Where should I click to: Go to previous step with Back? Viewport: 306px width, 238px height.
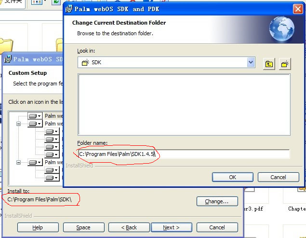(129, 227)
